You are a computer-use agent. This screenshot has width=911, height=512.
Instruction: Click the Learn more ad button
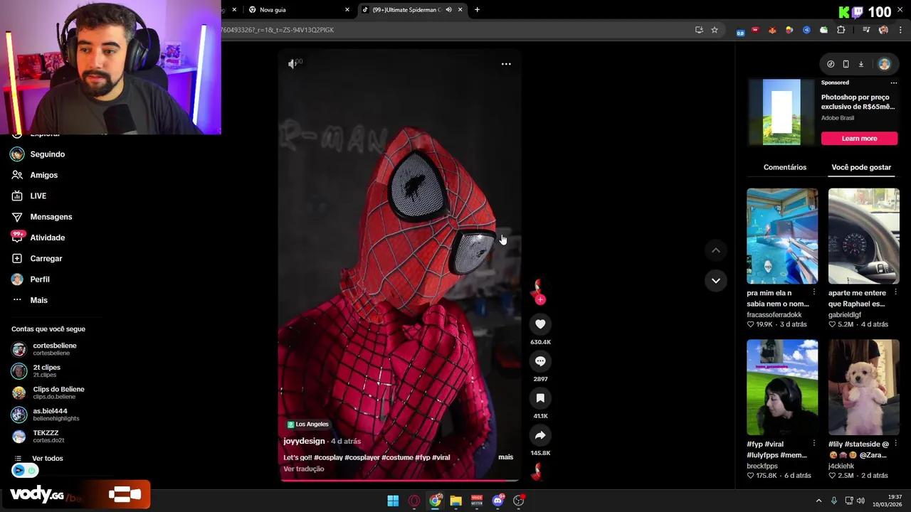click(859, 139)
